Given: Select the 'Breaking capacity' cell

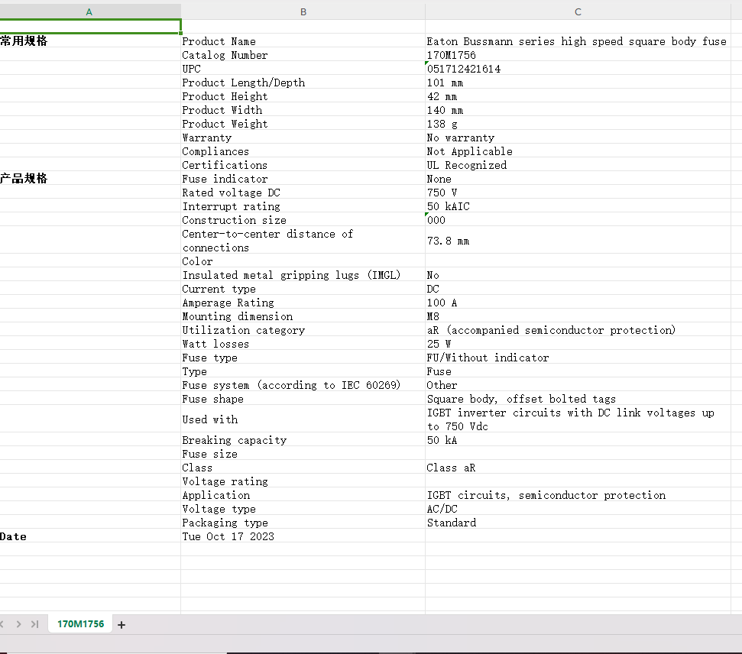Looking at the screenshot, I should 303,440.
